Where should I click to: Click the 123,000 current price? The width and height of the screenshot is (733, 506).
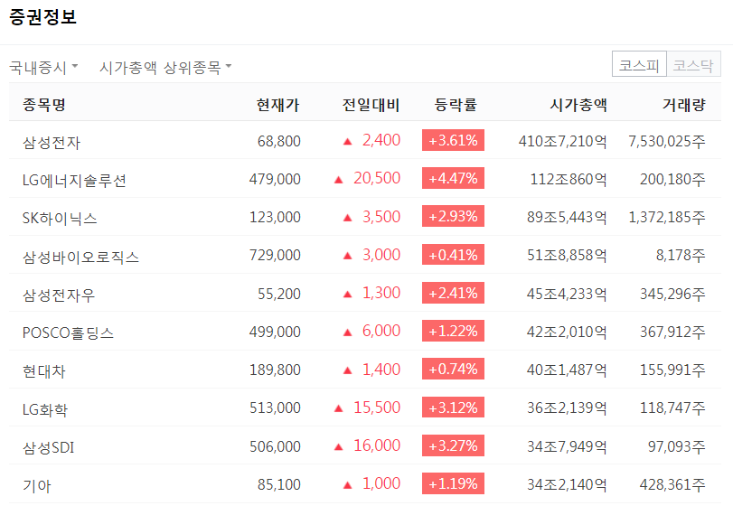coord(275,217)
